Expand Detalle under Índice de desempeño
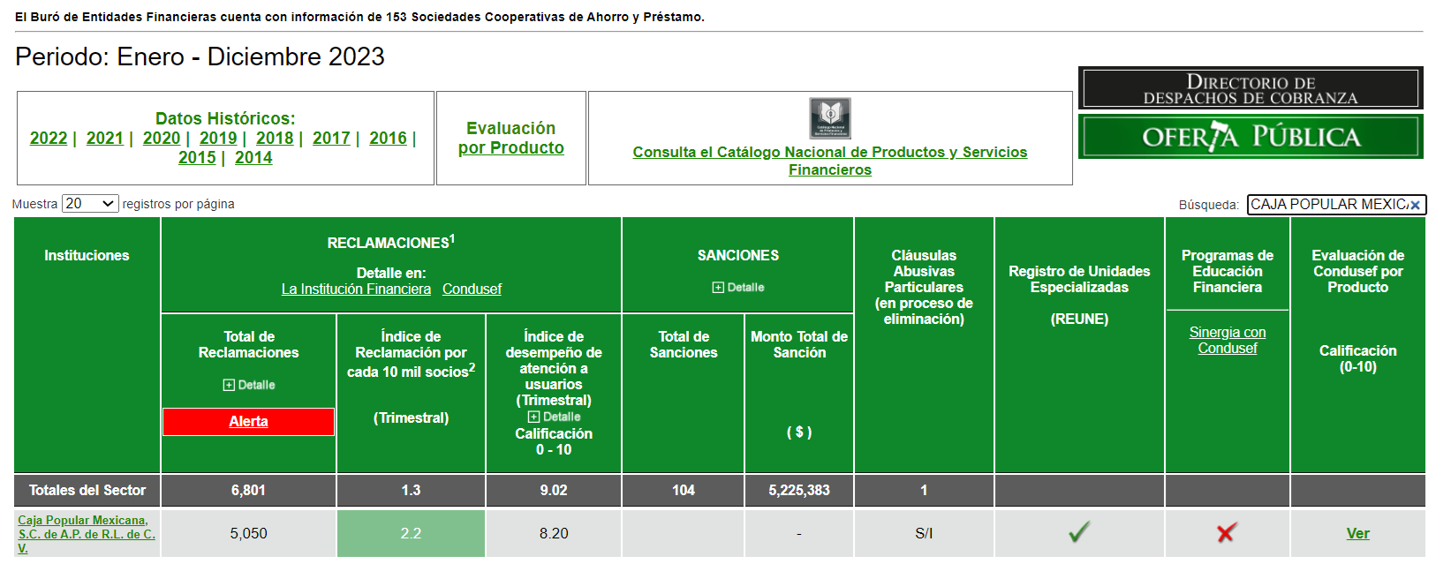Viewport: 1443px width, 579px height. point(554,417)
